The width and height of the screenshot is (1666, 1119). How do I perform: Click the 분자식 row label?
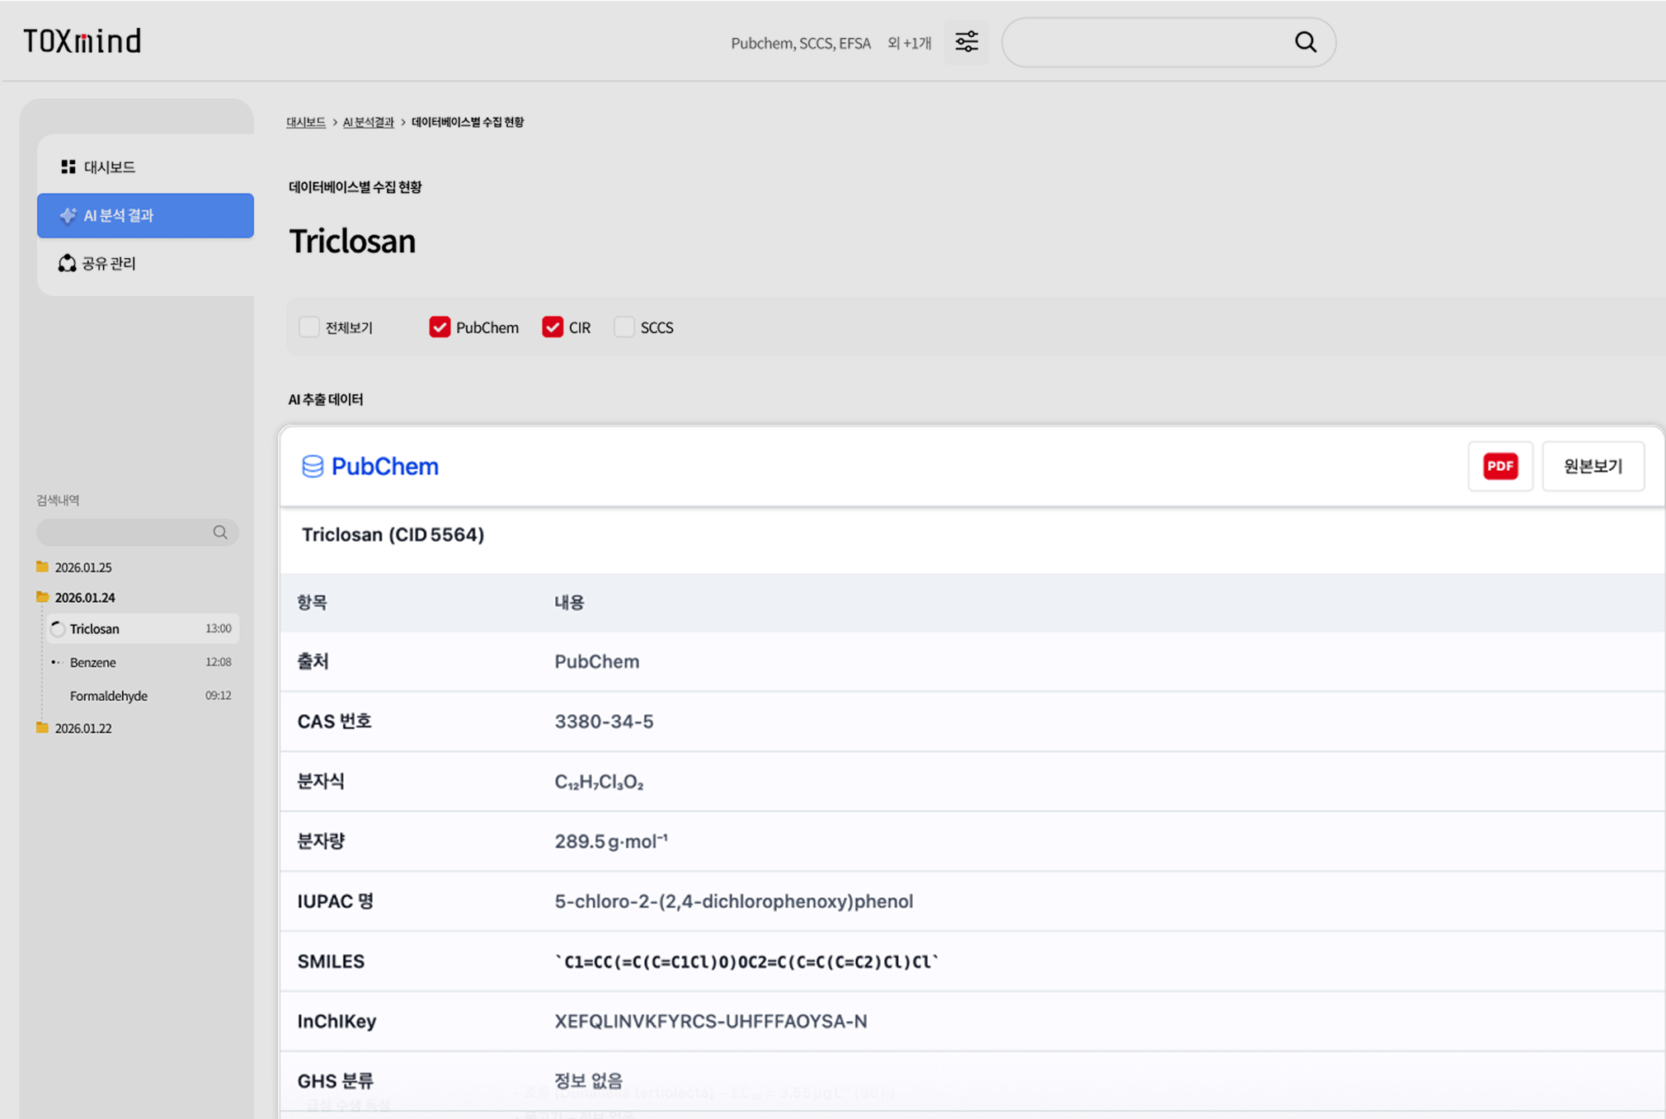(x=321, y=782)
